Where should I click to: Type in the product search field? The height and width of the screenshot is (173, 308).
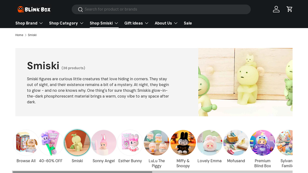166,9
